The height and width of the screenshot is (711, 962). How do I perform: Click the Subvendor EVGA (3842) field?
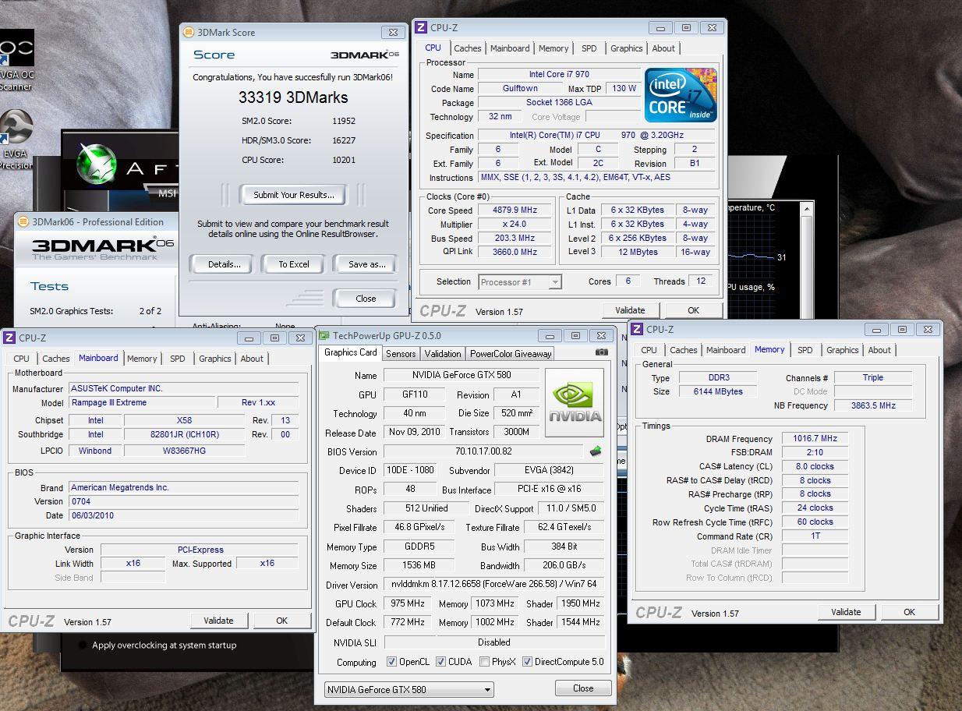coord(549,471)
